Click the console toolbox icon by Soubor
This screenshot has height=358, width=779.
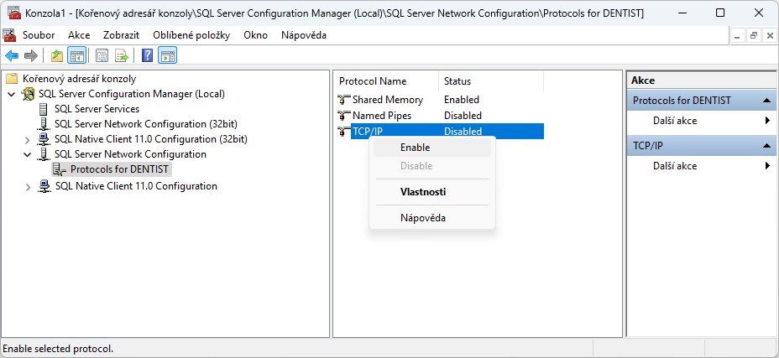(9, 35)
